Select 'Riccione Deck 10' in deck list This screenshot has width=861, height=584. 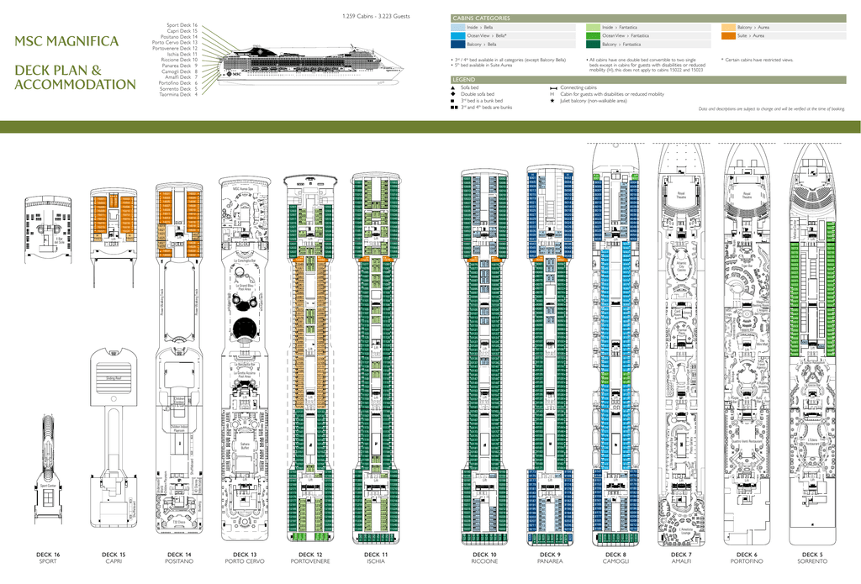[x=179, y=60]
